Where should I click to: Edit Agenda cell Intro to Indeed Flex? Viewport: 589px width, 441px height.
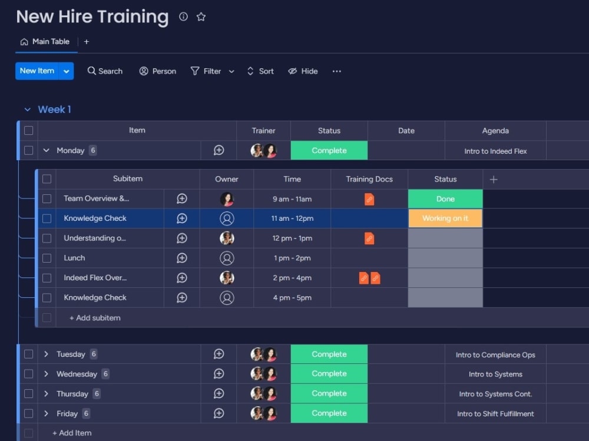[x=495, y=151]
